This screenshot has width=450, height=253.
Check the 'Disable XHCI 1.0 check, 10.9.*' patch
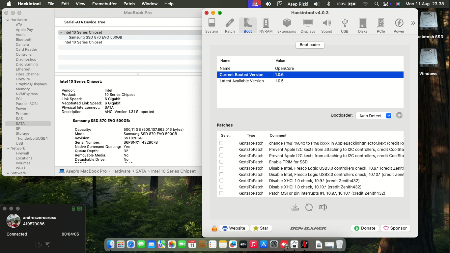point(221,181)
